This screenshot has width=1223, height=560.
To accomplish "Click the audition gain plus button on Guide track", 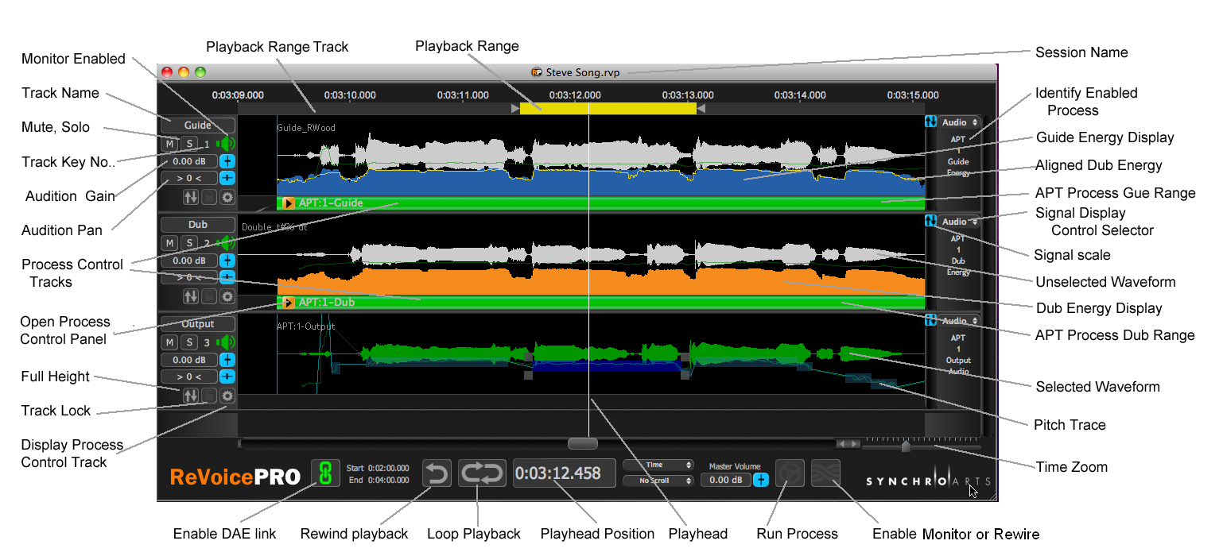I will point(227,161).
